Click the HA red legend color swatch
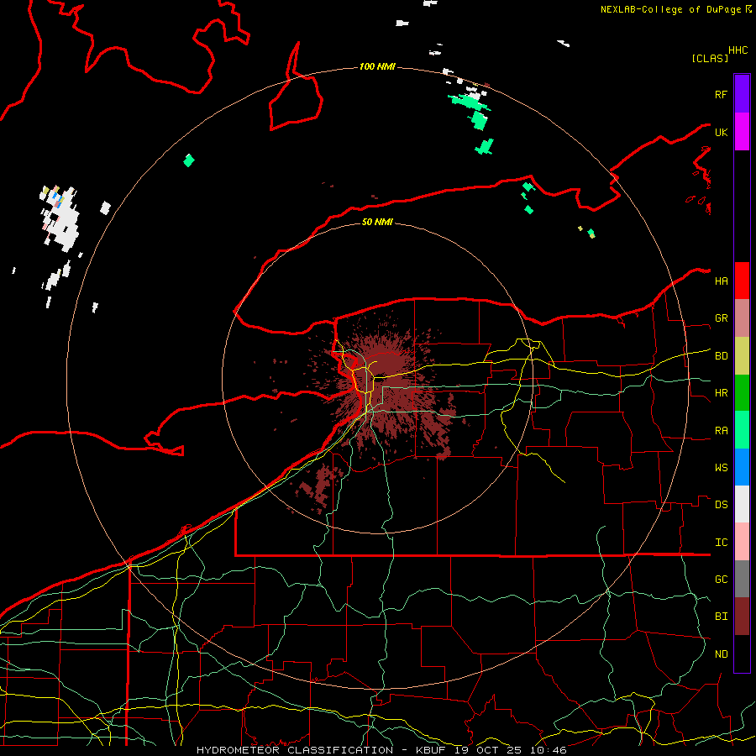Screen dimensions: 756x756 pos(742,281)
